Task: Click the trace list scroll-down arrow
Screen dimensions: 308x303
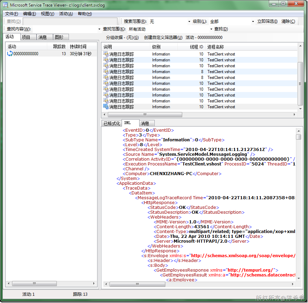Action: pos(300,109)
